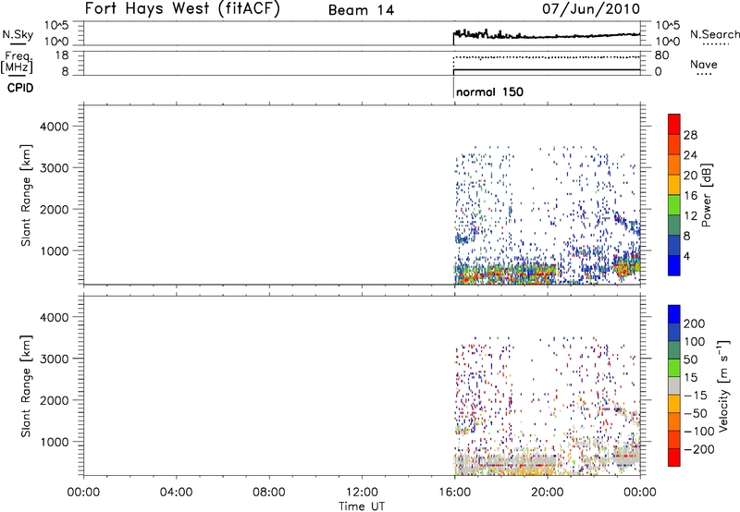Click 'Slant Range [km]' label of power panel

tap(26, 195)
